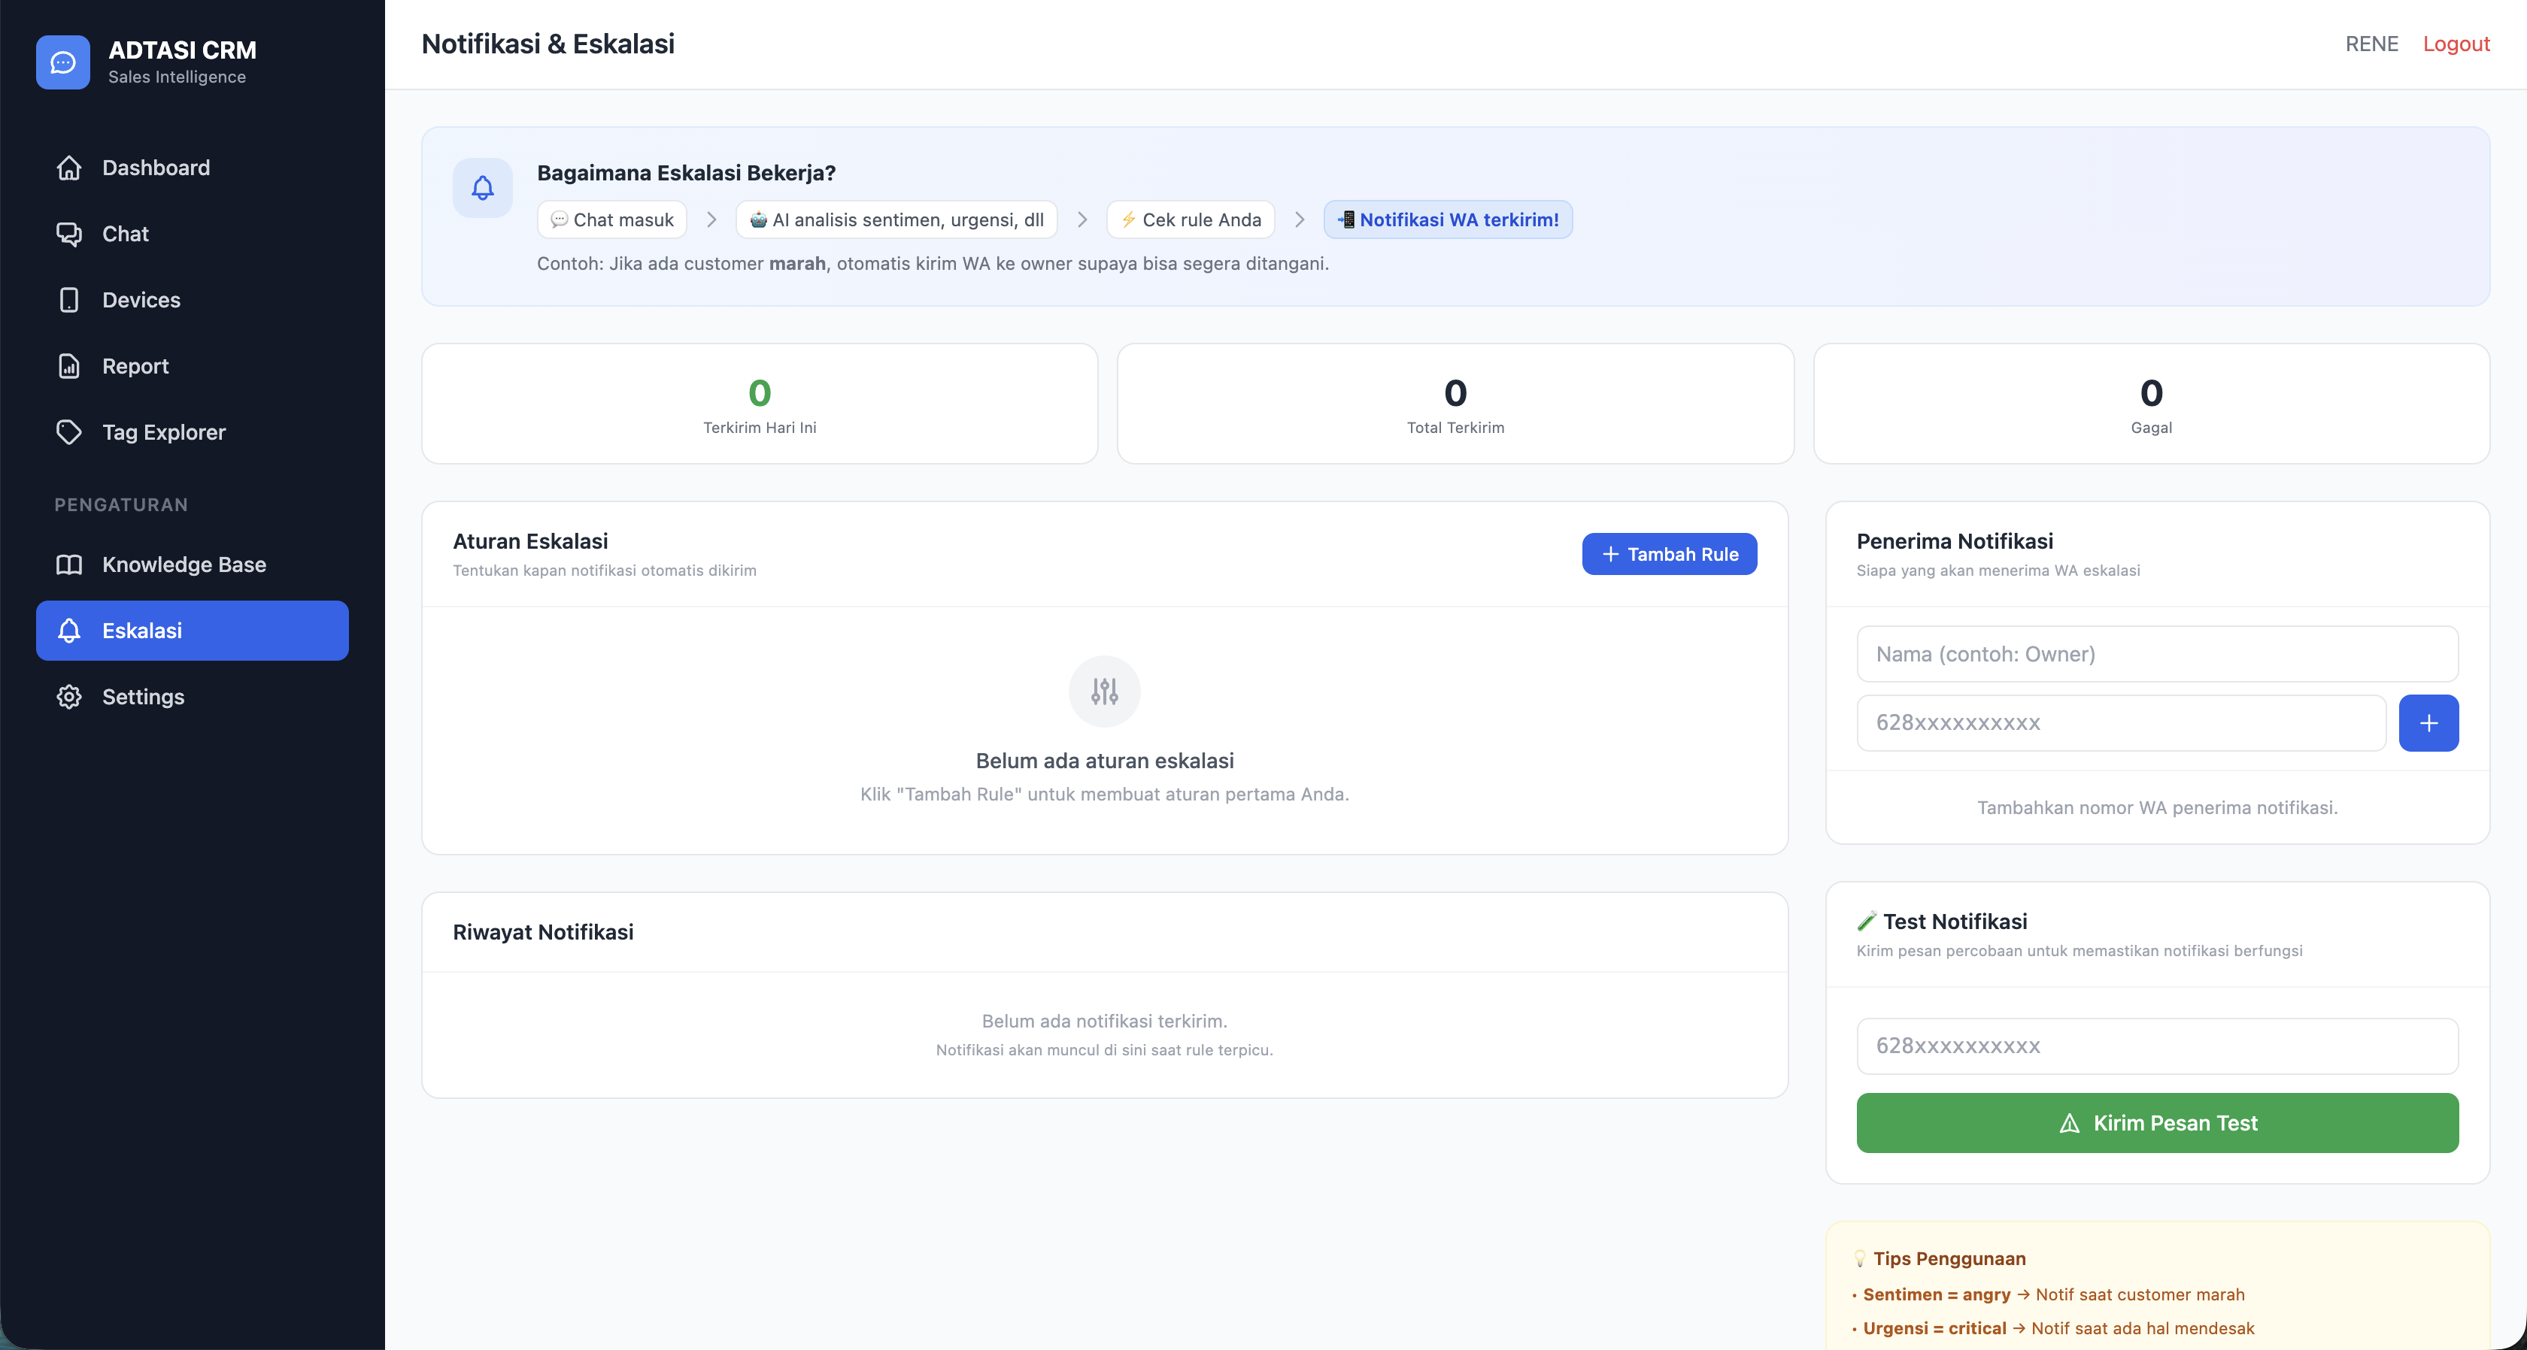2527x1350 pixels.
Task: Focus the recipient WA number field
Action: click(2121, 724)
